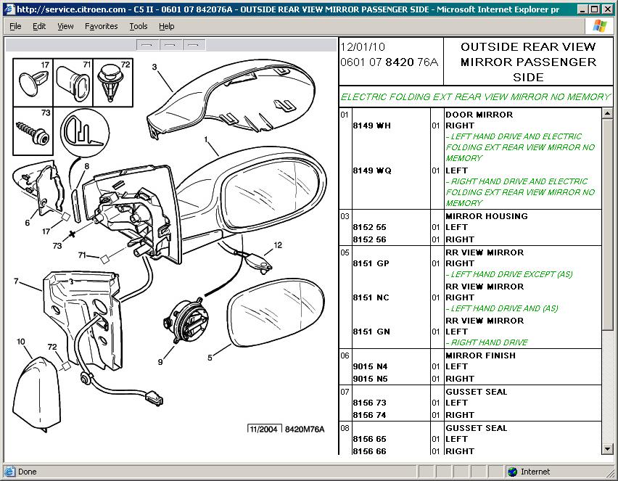
Task: Open the File menu
Action: [x=15, y=26]
